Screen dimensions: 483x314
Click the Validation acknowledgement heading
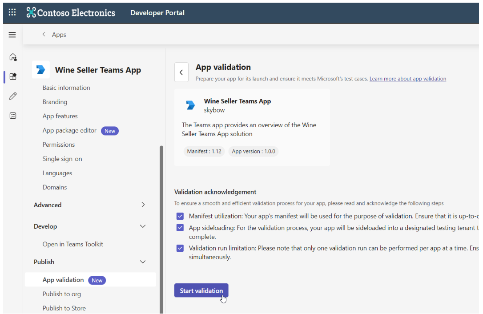point(215,192)
